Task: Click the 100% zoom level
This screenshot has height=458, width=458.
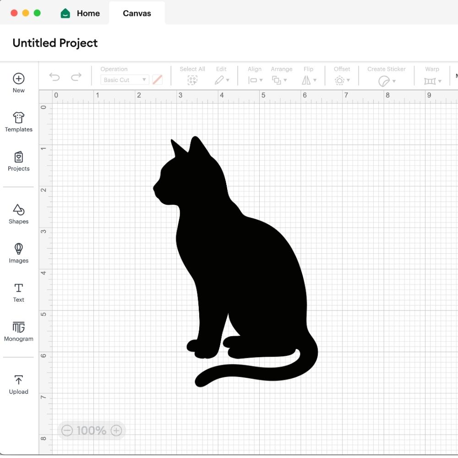Action: click(x=92, y=430)
